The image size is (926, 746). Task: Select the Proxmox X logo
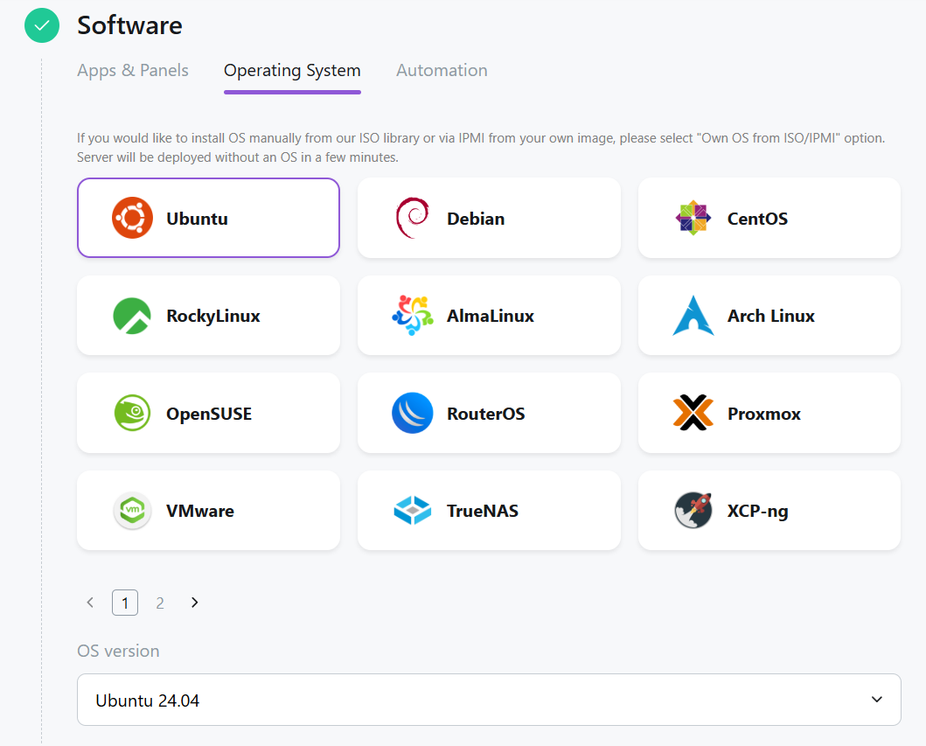coord(693,414)
